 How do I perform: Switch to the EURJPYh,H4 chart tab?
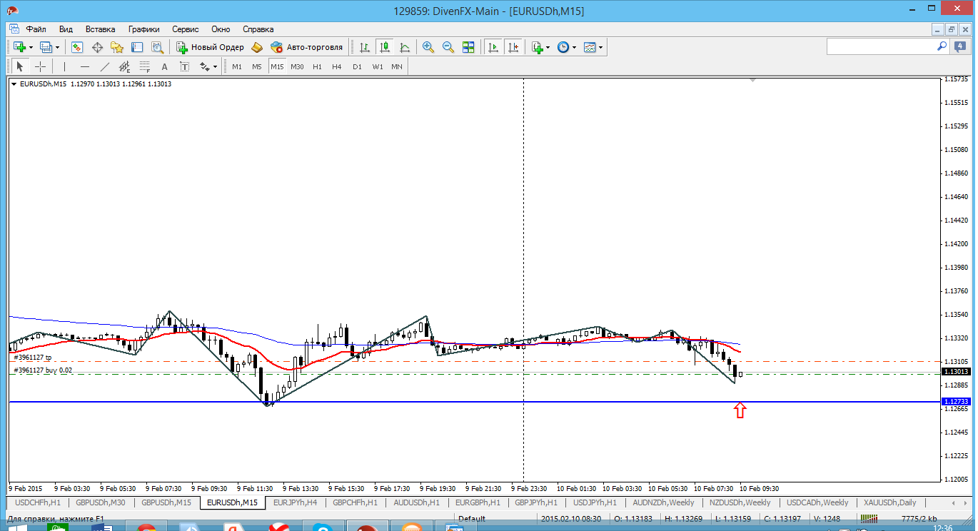pyautogui.click(x=295, y=502)
